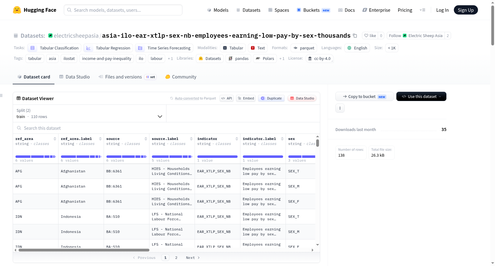Sort source.label column using its sort arrows

(x=191, y=139)
